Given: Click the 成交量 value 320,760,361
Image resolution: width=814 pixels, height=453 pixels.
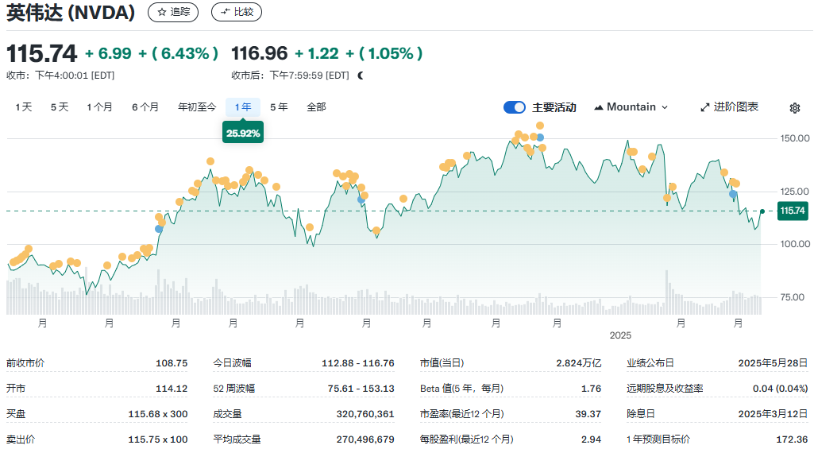Looking at the screenshot, I should coord(365,414).
